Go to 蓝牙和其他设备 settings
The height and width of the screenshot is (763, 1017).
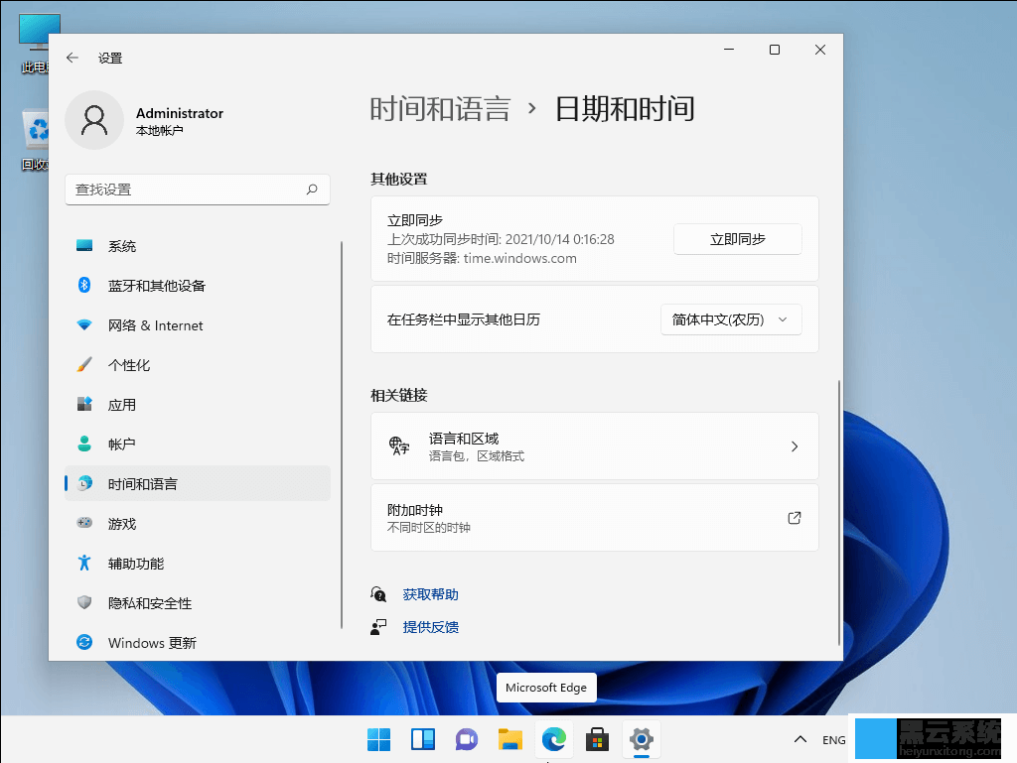pos(156,286)
